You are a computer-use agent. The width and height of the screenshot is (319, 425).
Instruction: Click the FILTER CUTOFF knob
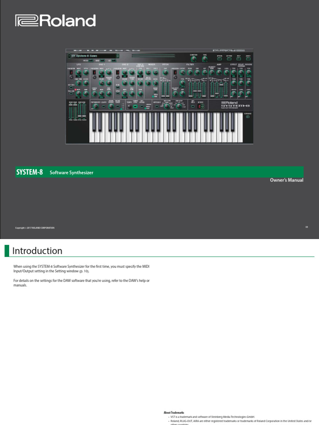point(182,72)
